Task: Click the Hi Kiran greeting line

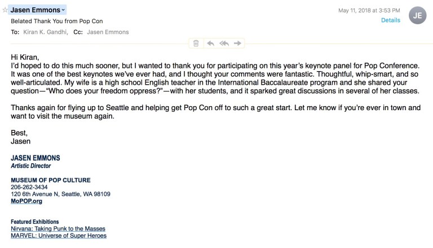Action: click(x=24, y=58)
